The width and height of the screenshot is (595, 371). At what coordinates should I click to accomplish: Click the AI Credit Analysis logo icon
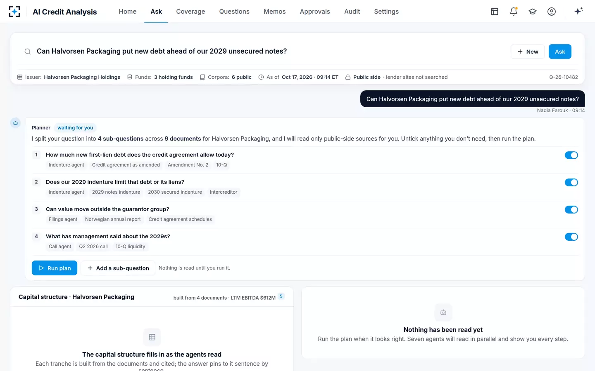pos(14,12)
